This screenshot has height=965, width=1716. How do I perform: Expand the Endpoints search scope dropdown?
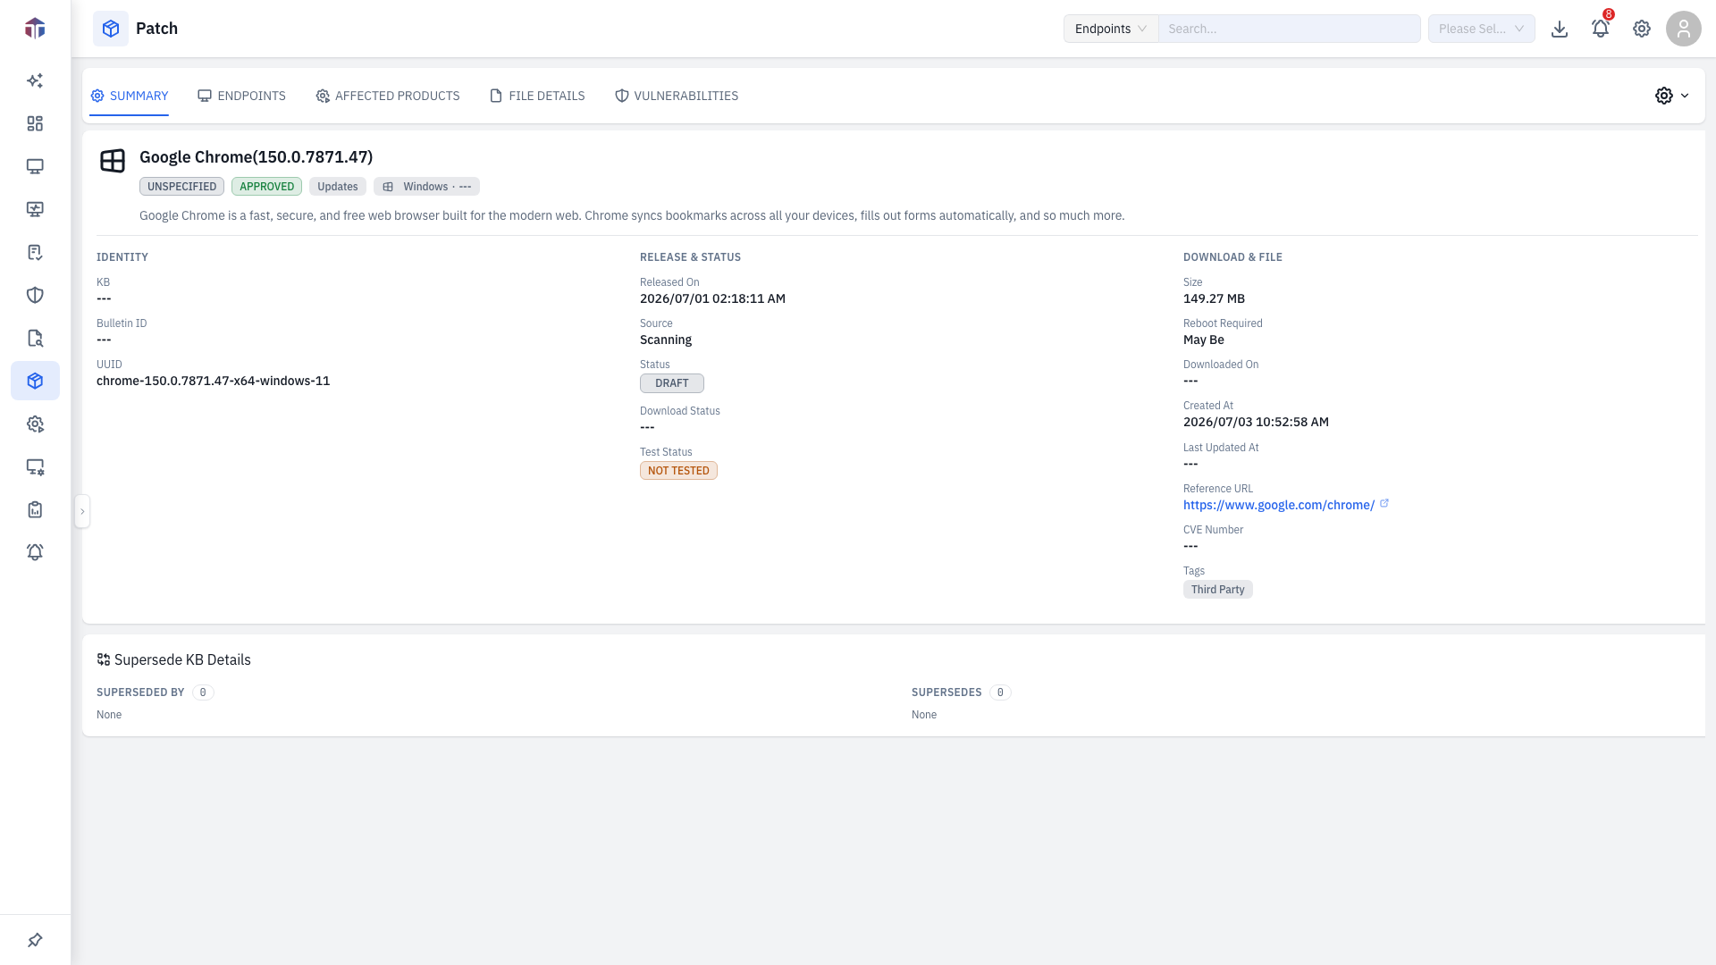pyautogui.click(x=1111, y=29)
